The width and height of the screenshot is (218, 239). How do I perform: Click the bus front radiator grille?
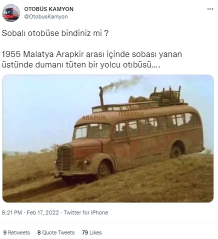click(x=64, y=158)
